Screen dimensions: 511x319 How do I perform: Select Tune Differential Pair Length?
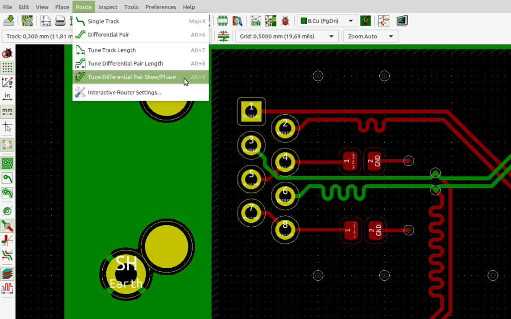click(x=140, y=63)
